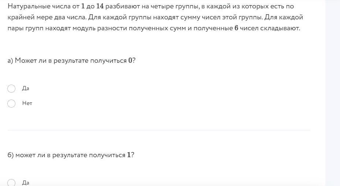Click the line beginning "Натуральные числа от"
Viewport: 340px width, 186px height.
click(151, 6)
